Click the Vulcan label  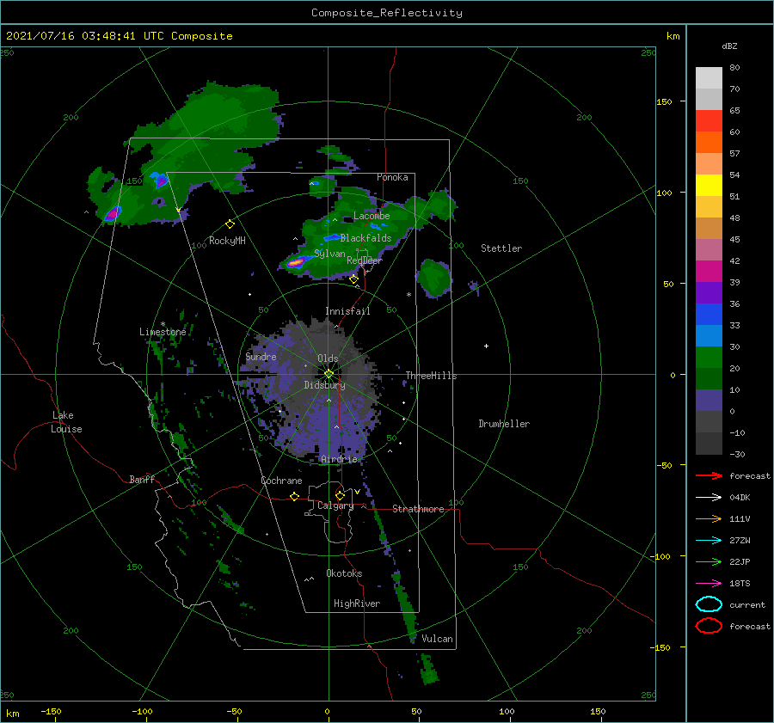click(437, 639)
